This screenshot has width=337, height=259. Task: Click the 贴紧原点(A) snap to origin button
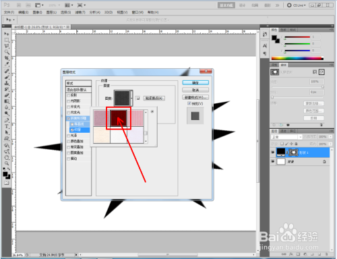coord(154,98)
